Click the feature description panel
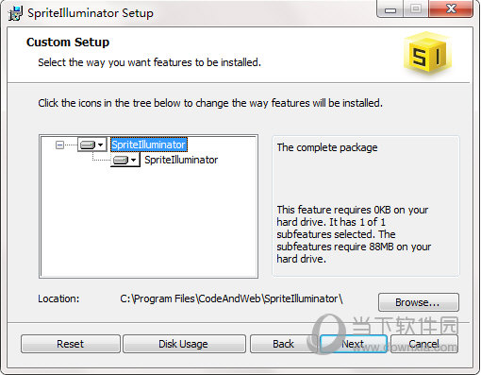Image resolution: width=481 pixels, height=375 pixels. click(366, 206)
